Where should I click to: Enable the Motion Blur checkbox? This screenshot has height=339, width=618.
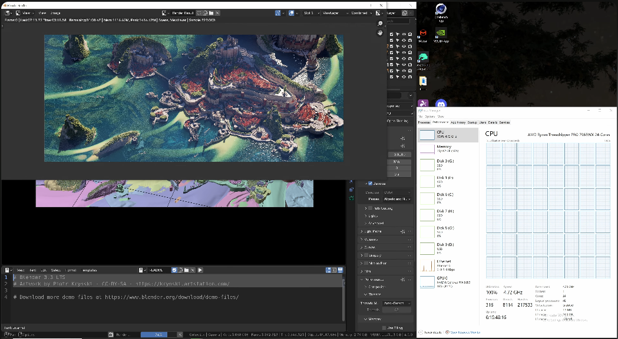tap(366, 263)
